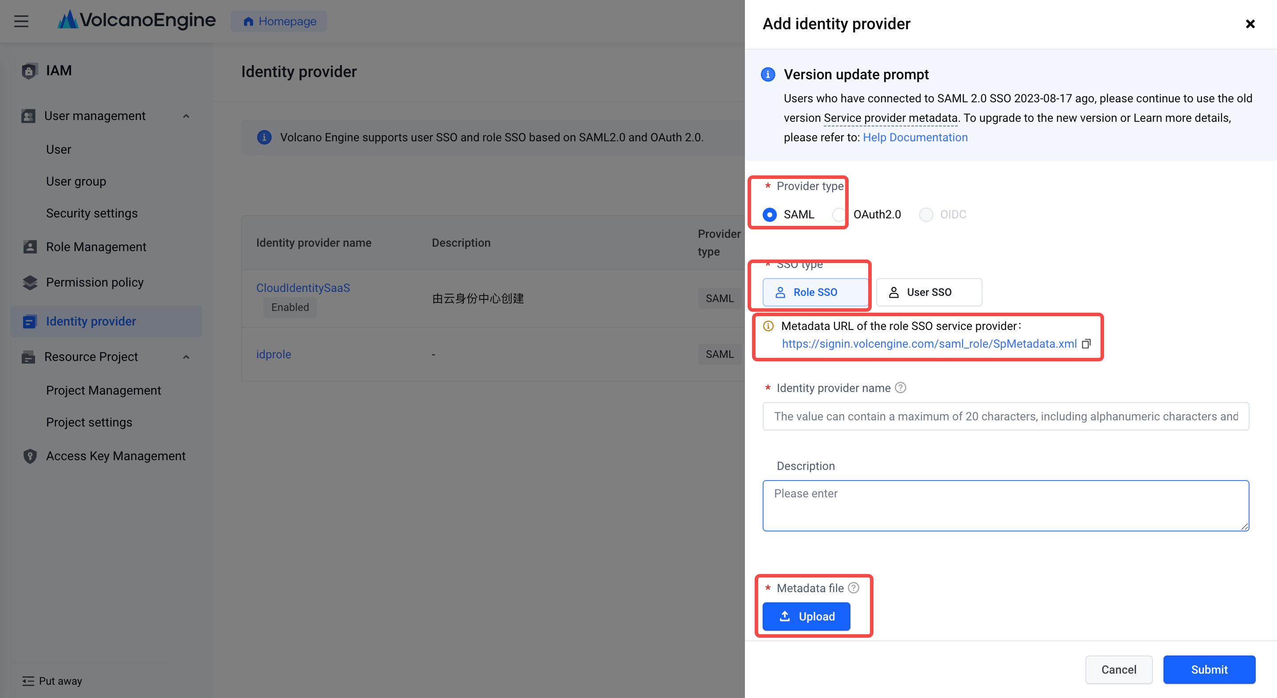The image size is (1277, 698).
Task: Choose the User SSO type
Action: tap(928, 292)
